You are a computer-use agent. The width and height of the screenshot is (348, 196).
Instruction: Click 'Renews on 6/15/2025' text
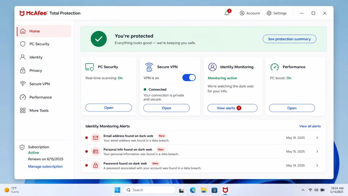pyautogui.click(x=46, y=159)
